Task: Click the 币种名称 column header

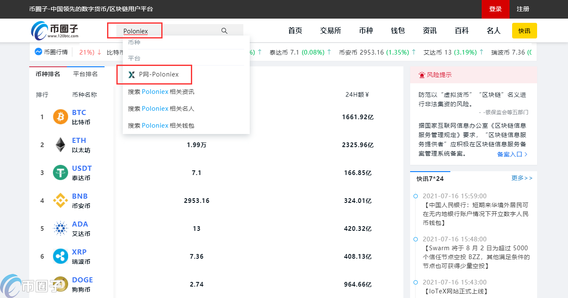Action: tap(85, 95)
